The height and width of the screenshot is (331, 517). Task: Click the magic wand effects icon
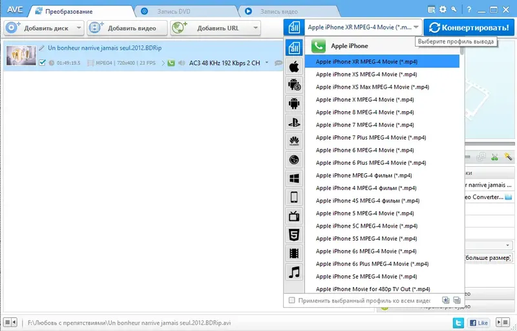(508, 156)
